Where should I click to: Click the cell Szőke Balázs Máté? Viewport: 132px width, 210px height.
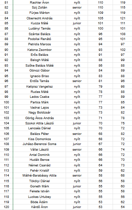point(39,66)
